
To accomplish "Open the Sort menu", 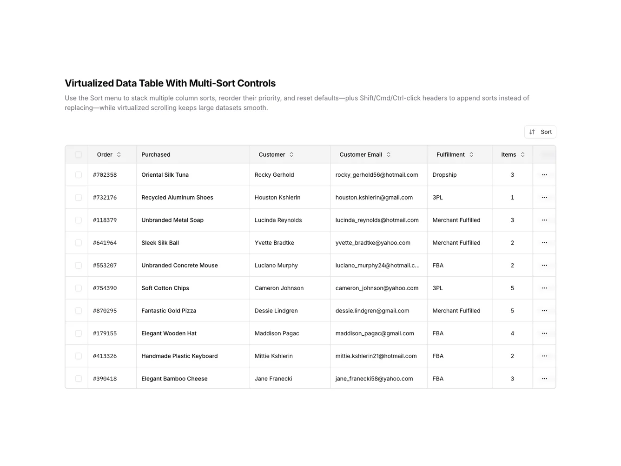I will pyautogui.click(x=540, y=132).
